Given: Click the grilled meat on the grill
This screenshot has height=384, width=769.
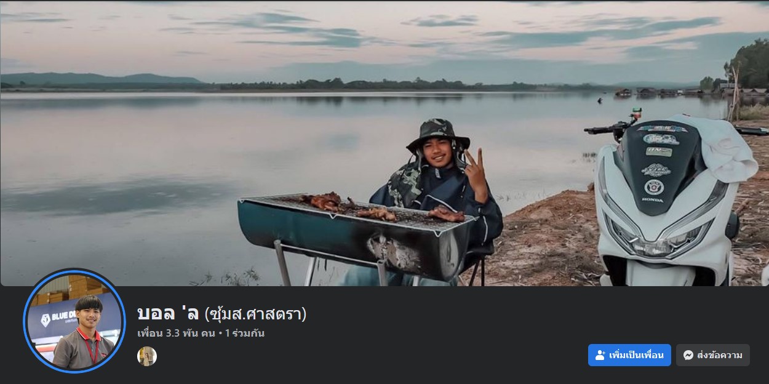Looking at the screenshot, I should coord(381,208).
